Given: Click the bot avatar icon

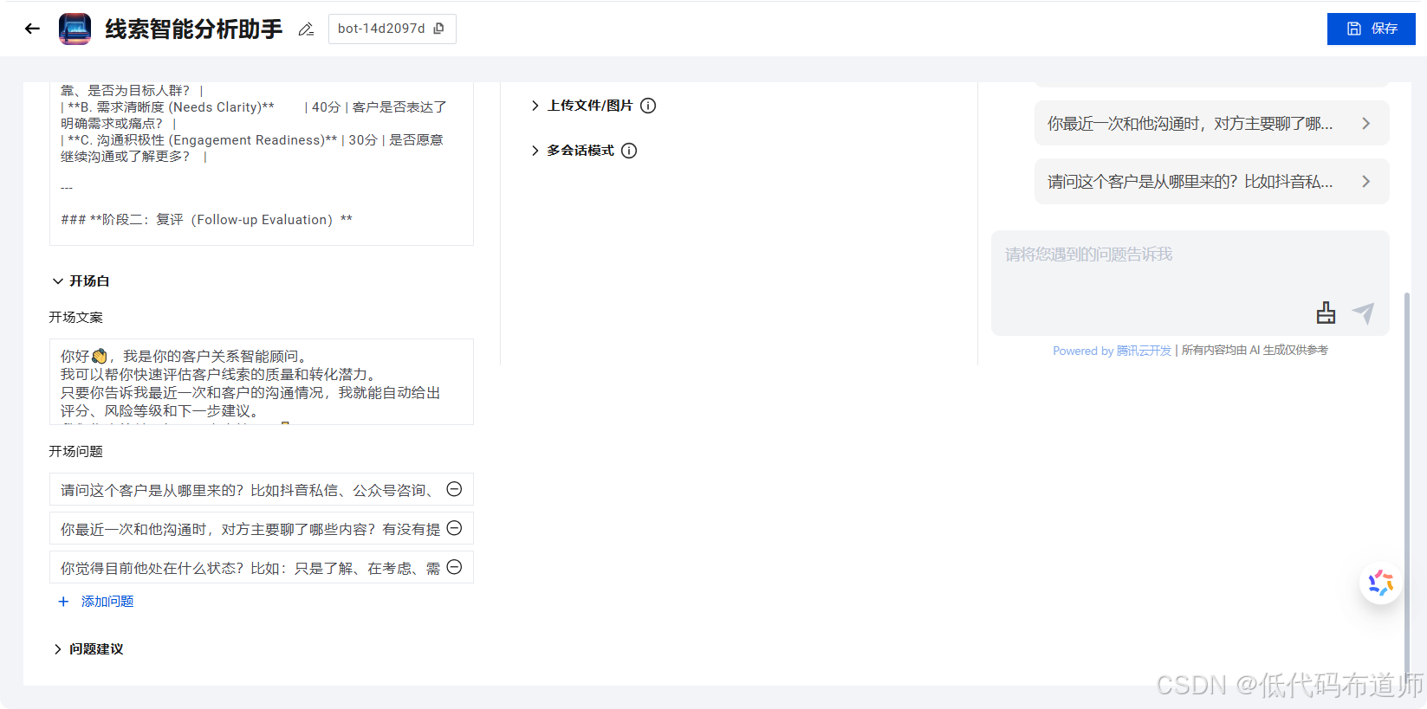Looking at the screenshot, I should [x=75, y=29].
